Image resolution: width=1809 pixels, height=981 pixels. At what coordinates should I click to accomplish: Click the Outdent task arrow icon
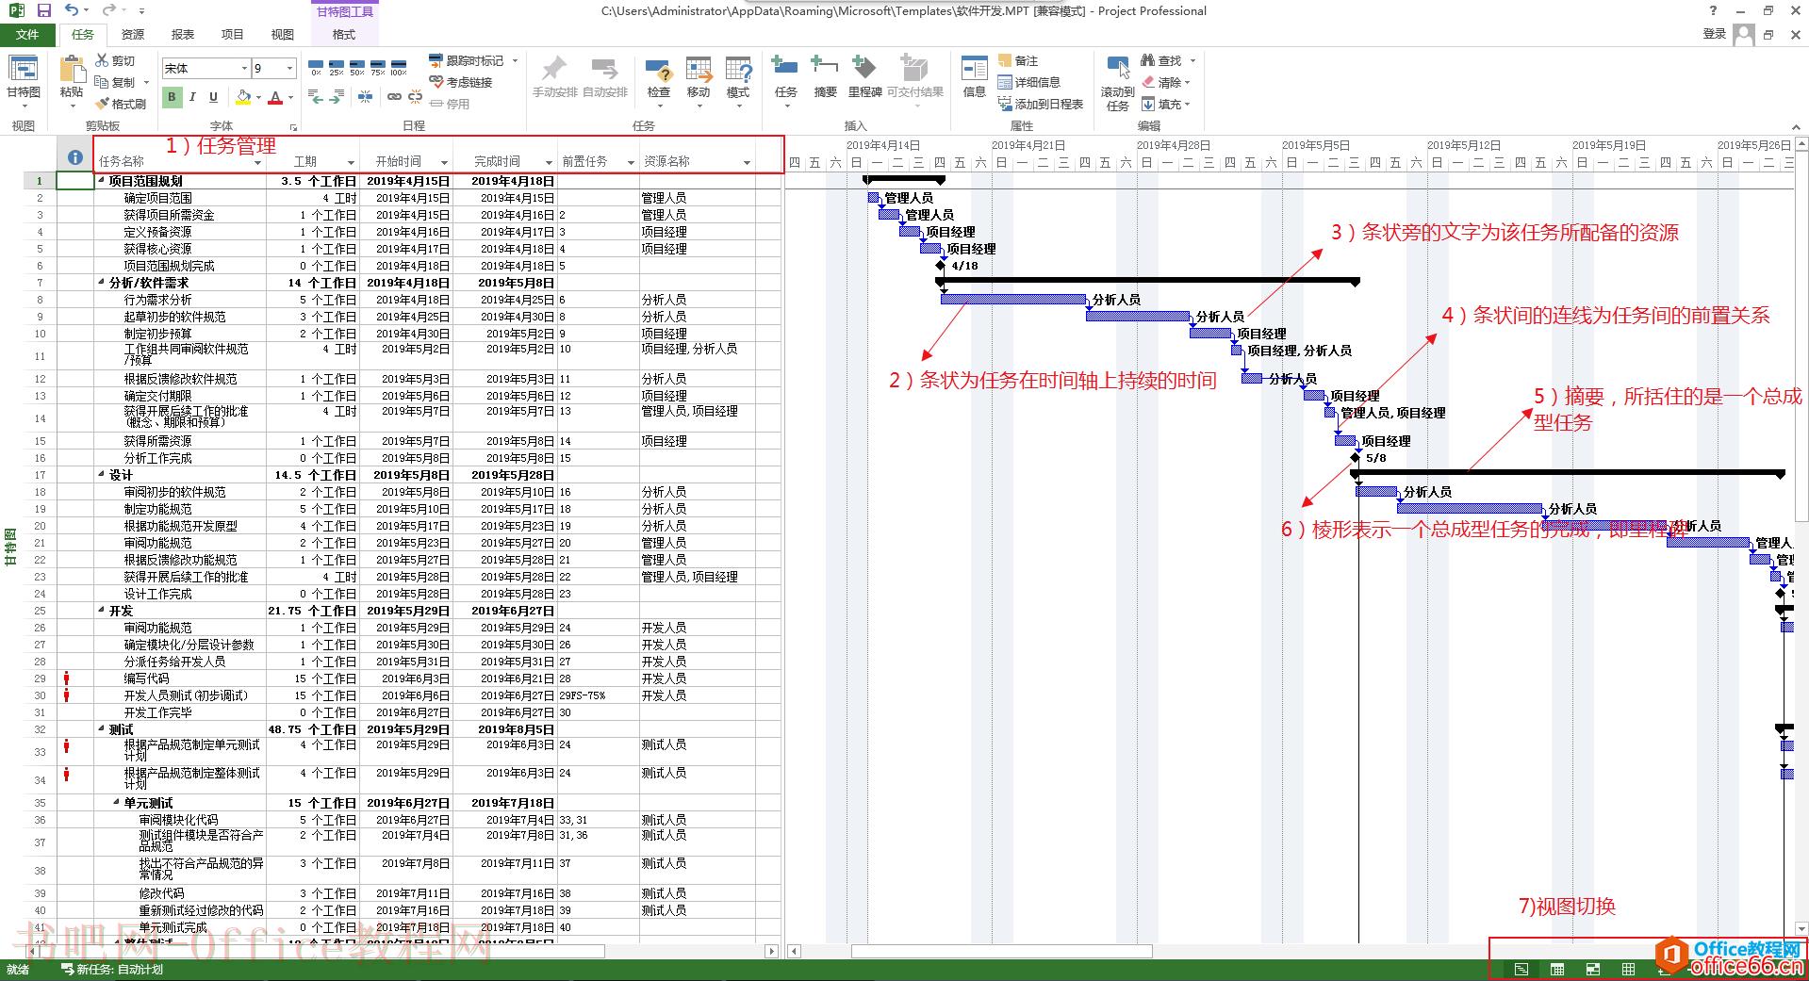click(x=316, y=97)
